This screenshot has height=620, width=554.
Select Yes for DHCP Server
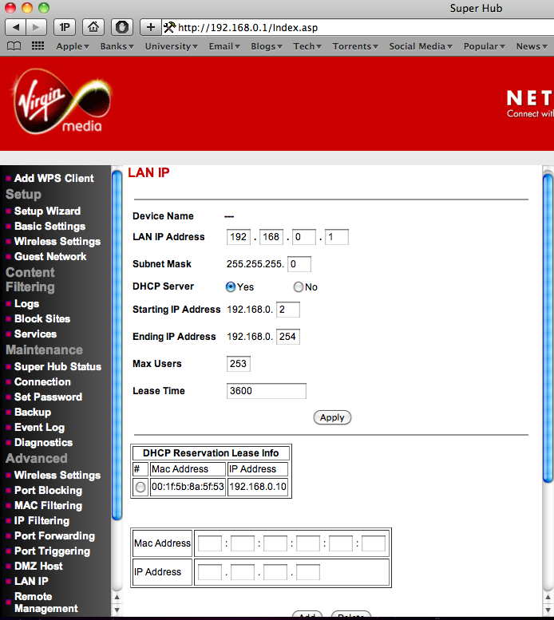(231, 286)
